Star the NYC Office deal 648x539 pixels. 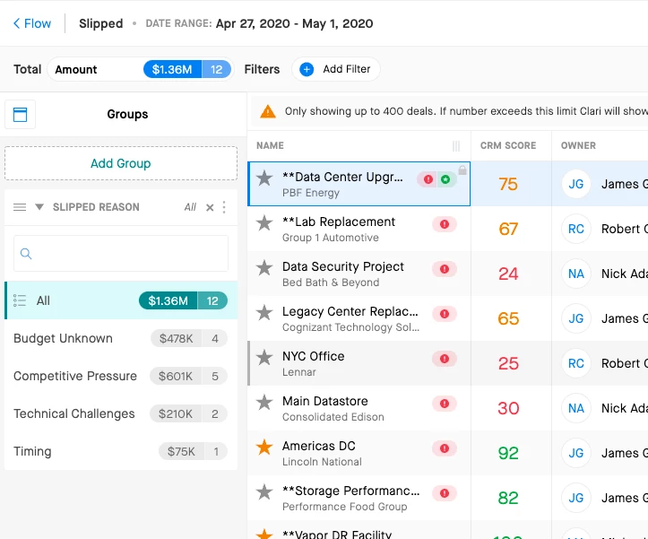[x=264, y=358]
